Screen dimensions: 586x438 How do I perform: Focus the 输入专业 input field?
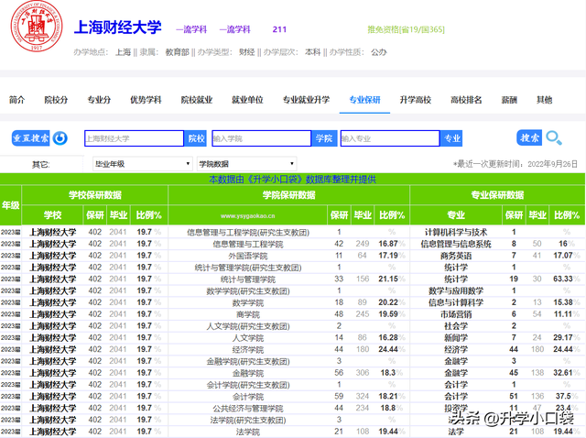(390, 138)
